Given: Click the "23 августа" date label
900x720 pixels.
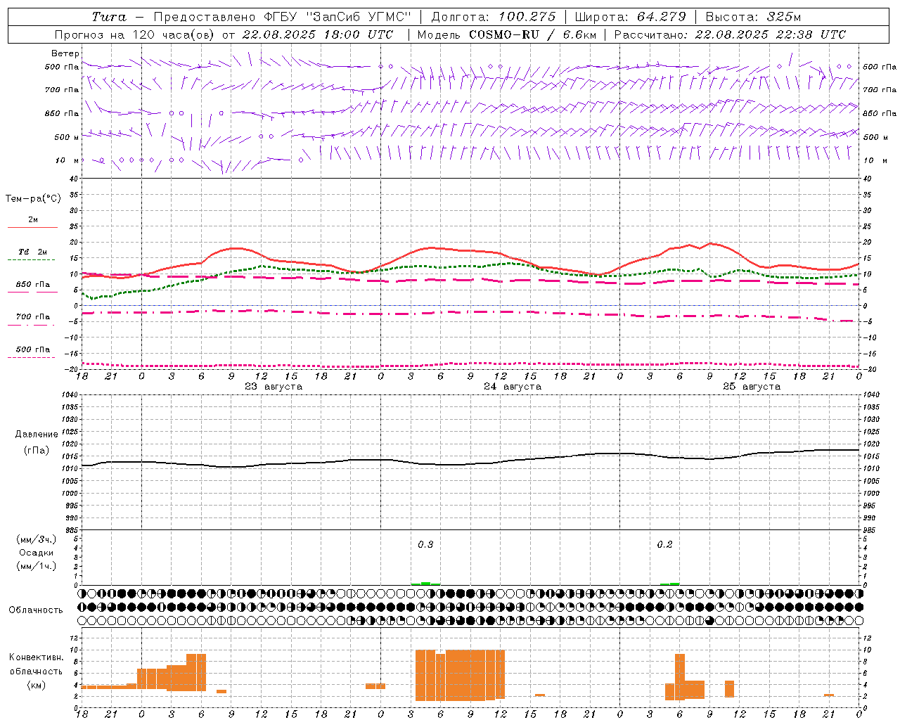Looking at the screenshot, I should [274, 387].
